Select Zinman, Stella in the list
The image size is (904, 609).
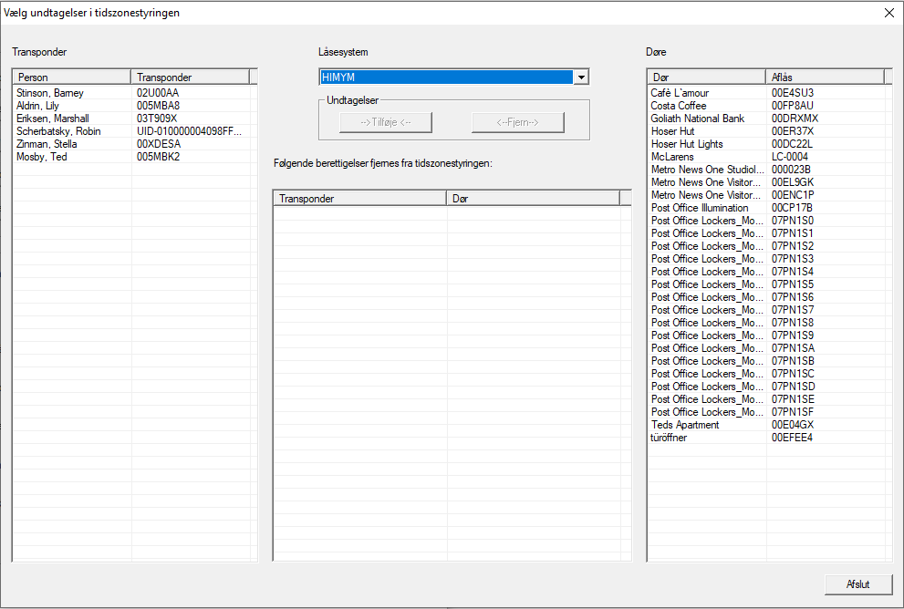pos(47,144)
